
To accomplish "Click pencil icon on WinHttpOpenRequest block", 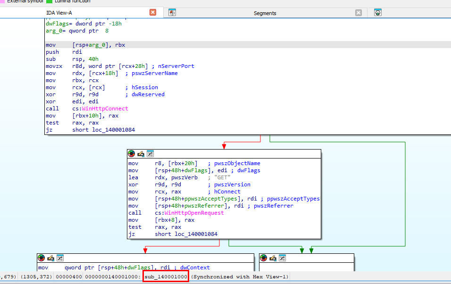I will (141, 154).
